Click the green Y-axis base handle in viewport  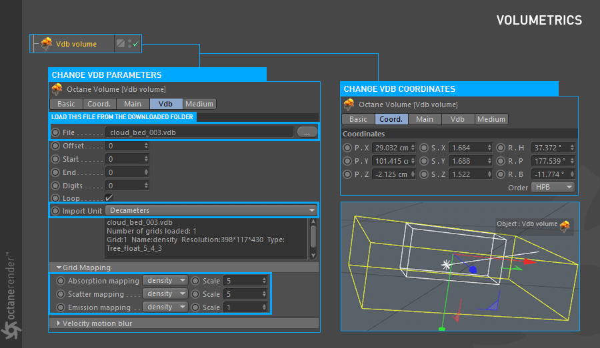442,329
